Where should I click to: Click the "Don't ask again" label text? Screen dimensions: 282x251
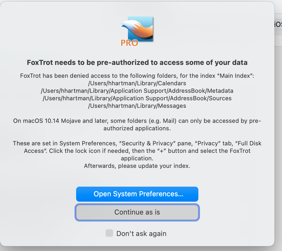coord(141,234)
